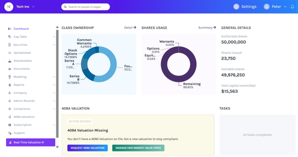Click the TE company avatar

(9, 7)
